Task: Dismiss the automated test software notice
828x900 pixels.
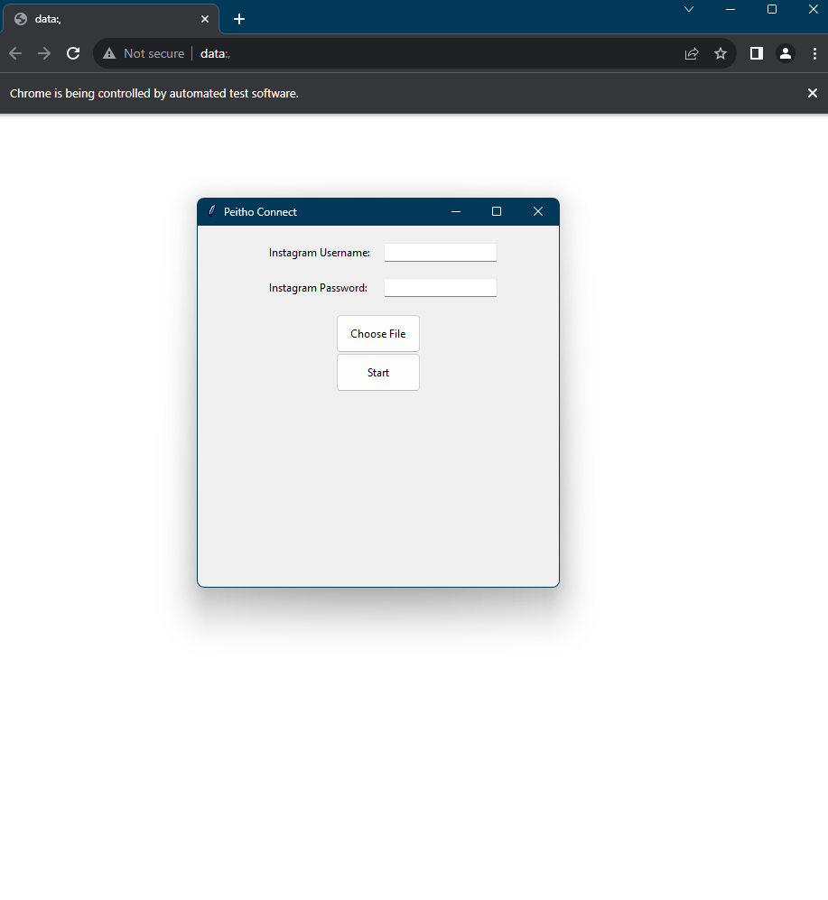Action: (812, 93)
